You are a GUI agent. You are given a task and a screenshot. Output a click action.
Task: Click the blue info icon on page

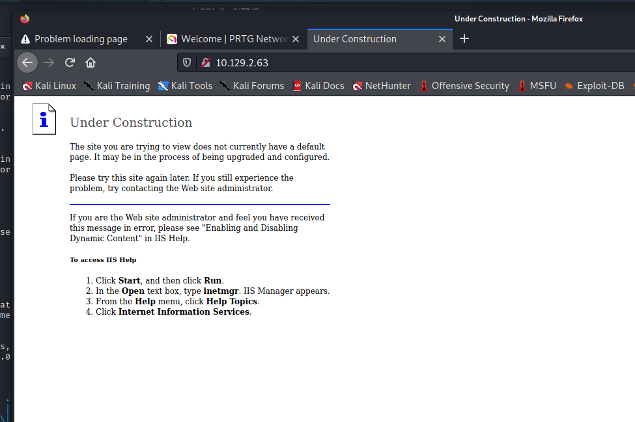click(44, 120)
